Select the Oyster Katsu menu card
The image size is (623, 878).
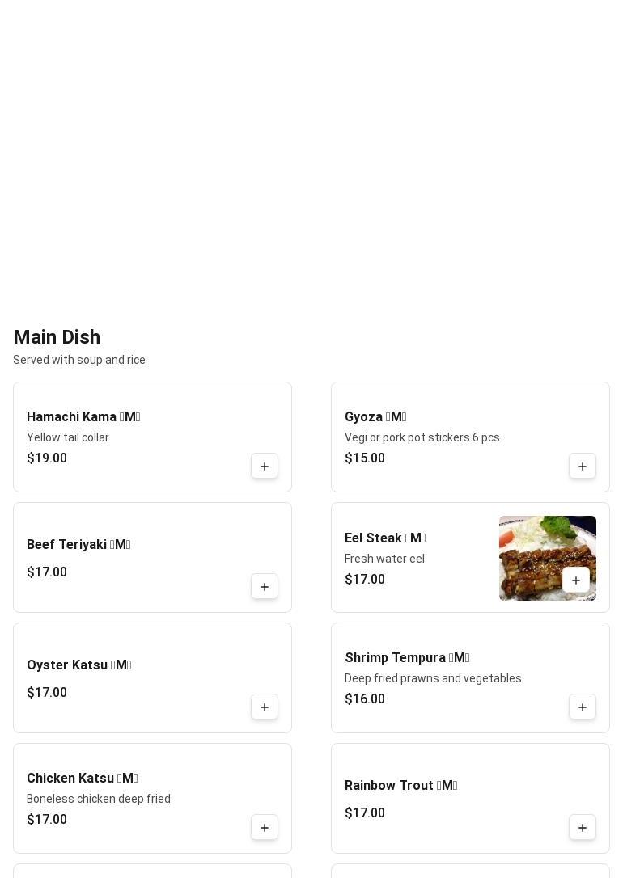click(x=152, y=677)
